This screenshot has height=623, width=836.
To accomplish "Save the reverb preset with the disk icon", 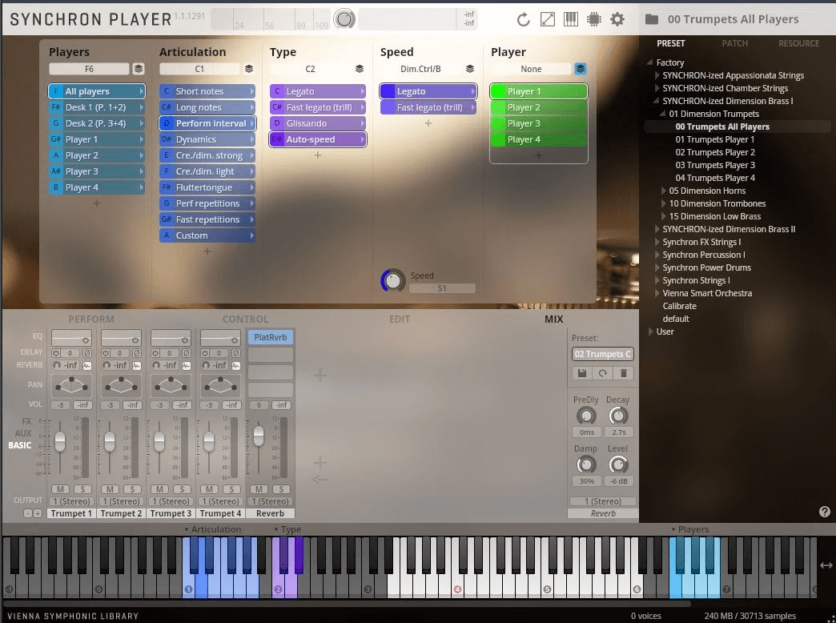I will 581,373.
